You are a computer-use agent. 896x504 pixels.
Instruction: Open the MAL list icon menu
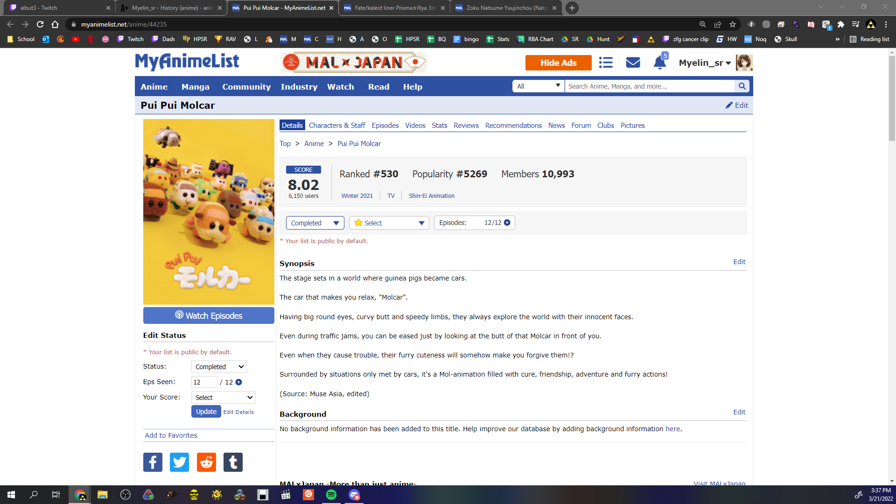pos(606,63)
